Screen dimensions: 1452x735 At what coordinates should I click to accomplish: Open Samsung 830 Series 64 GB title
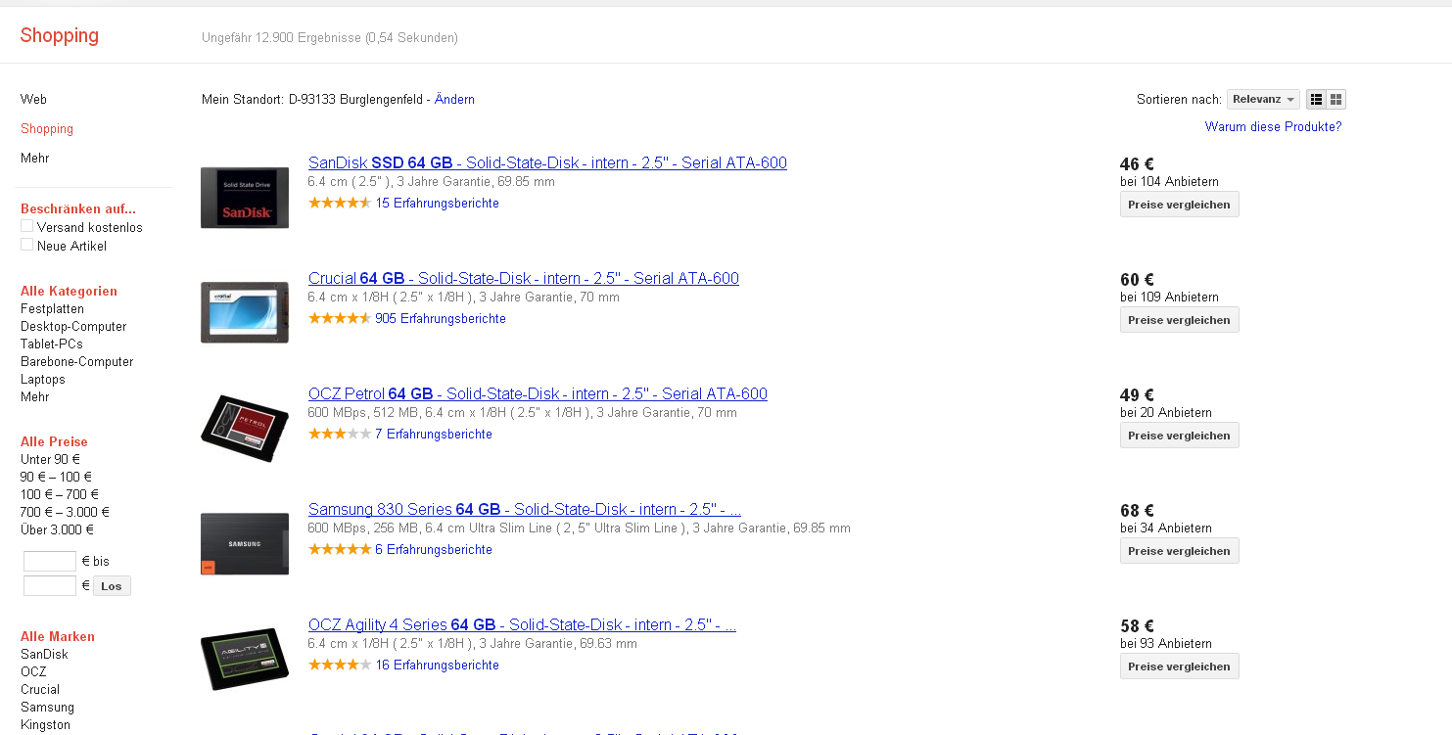525,509
